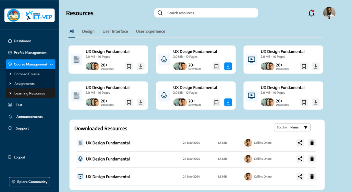Toggle bookmark on bottom-row audio resource card
This screenshot has width=351, height=192.
(216, 102)
